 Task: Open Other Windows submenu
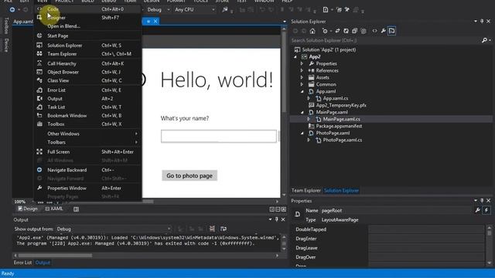point(87,134)
